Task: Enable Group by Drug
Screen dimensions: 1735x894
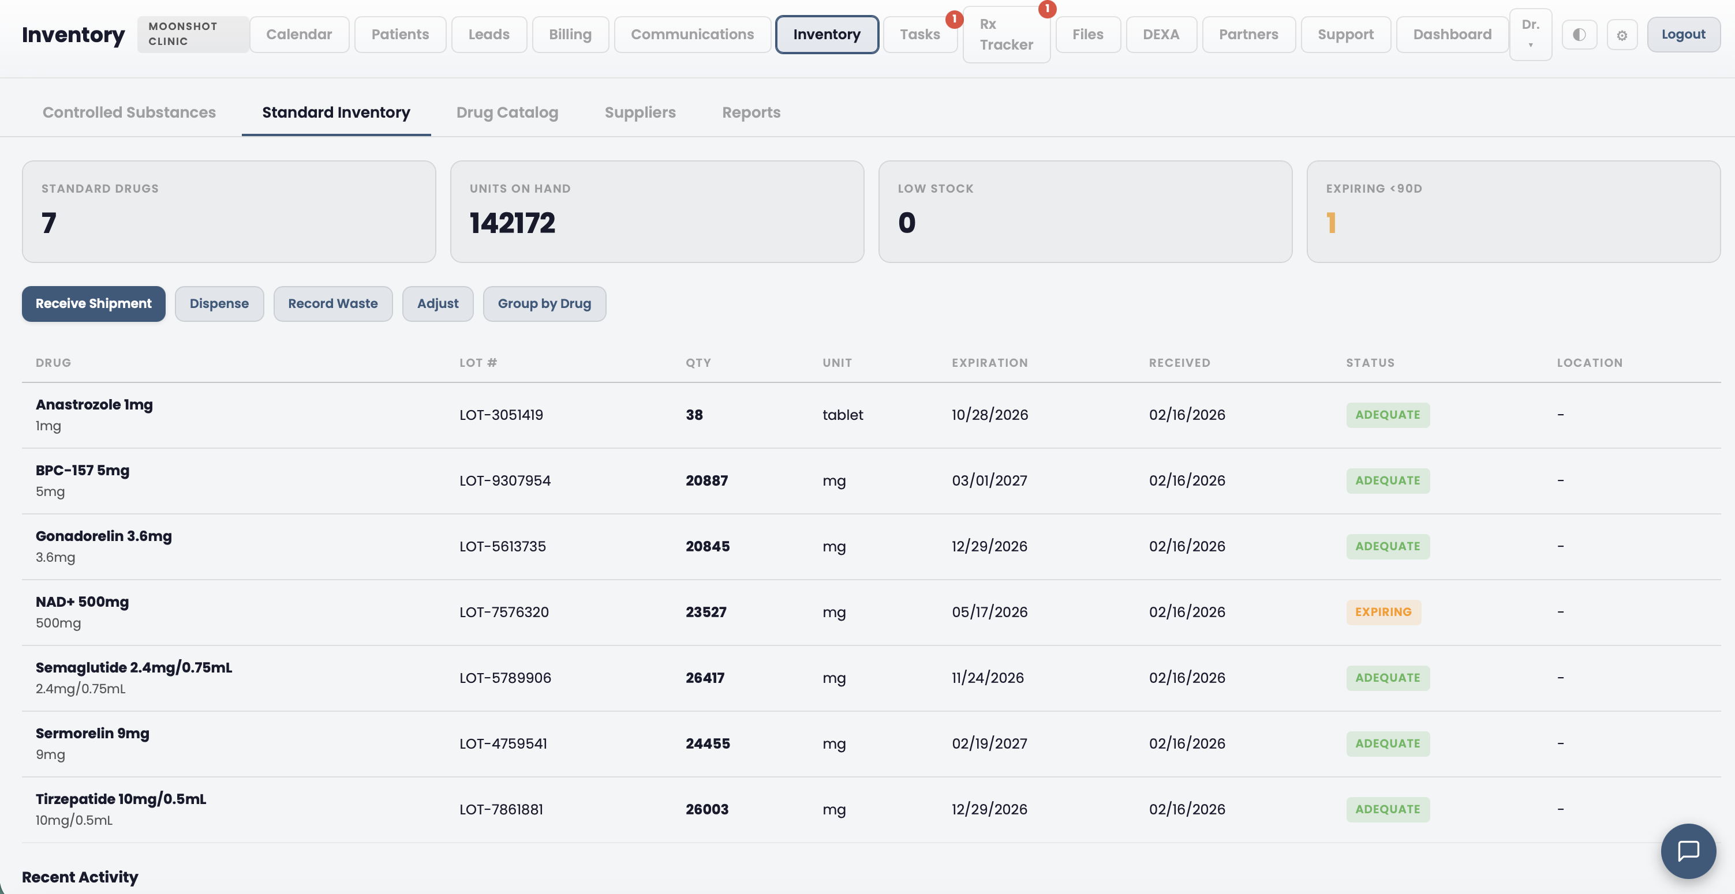Action: 544,303
